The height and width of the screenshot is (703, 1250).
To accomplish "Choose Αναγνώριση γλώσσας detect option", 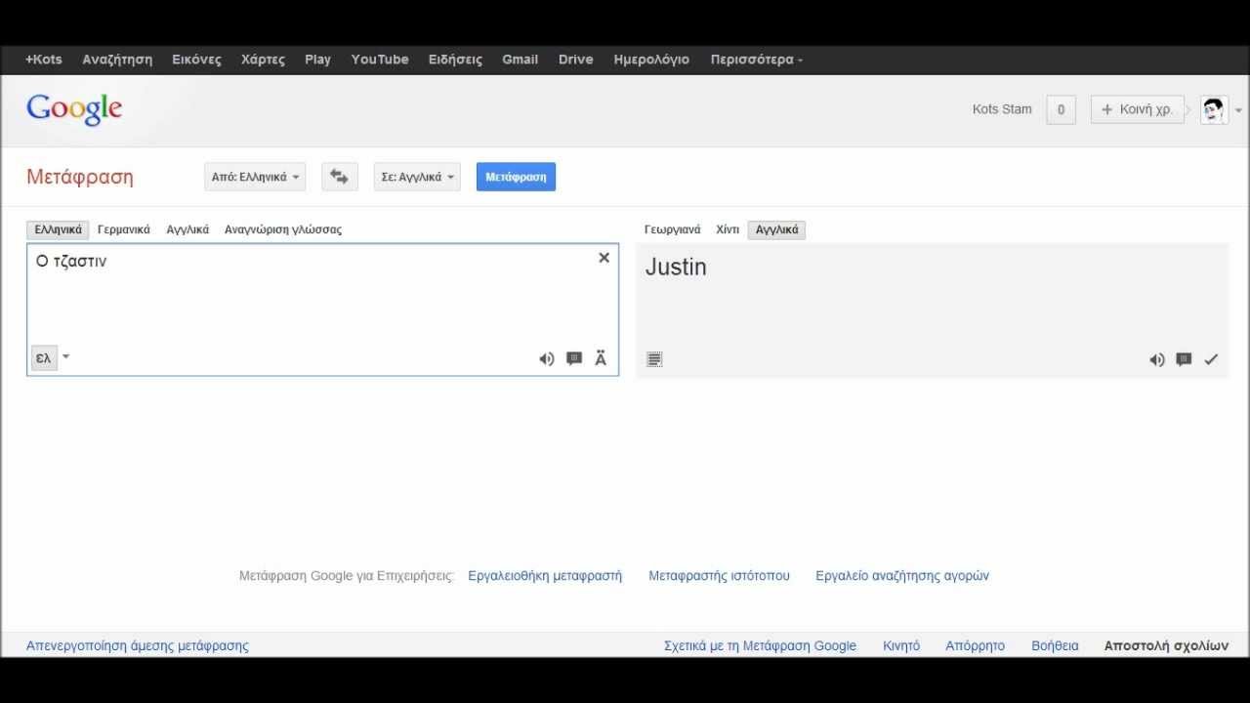I will (283, 229).
